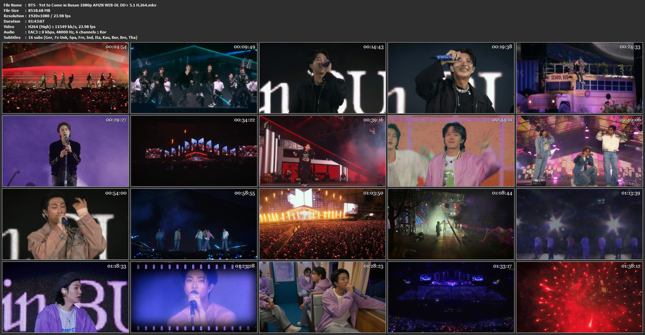
Task: Select the school bus thumbnail at 00:24:33
Action: 579,78
